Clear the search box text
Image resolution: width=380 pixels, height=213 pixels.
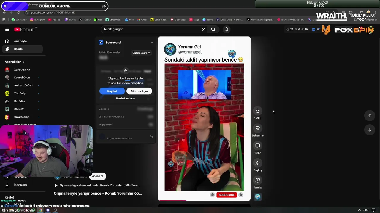click(x=204, y=29)
